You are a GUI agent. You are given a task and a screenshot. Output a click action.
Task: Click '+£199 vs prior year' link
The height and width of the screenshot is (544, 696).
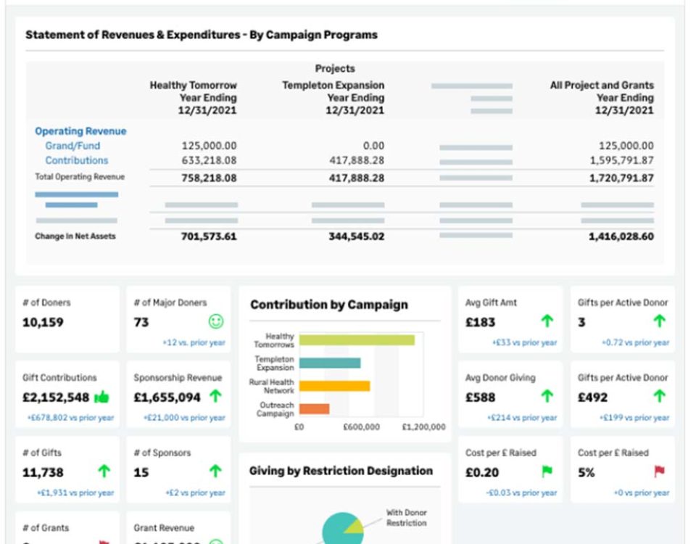tap(634, 418)
